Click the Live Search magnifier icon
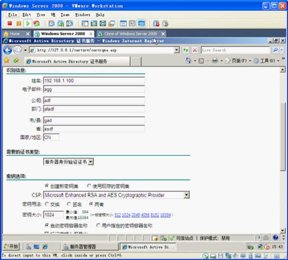This screenshot has width=288, height=260. pos(276,50)
